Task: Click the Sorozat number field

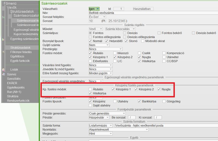Action: pyautogui.click(x=91, y=21)
